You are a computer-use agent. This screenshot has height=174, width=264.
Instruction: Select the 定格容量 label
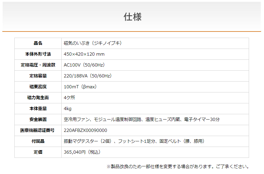(38, 76)
